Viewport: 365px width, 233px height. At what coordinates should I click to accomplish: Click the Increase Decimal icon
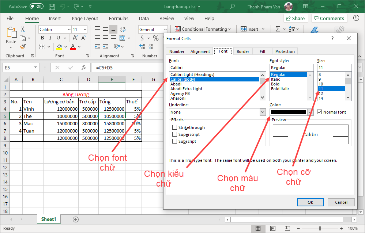pyautogui.click(x=142, y=47)
